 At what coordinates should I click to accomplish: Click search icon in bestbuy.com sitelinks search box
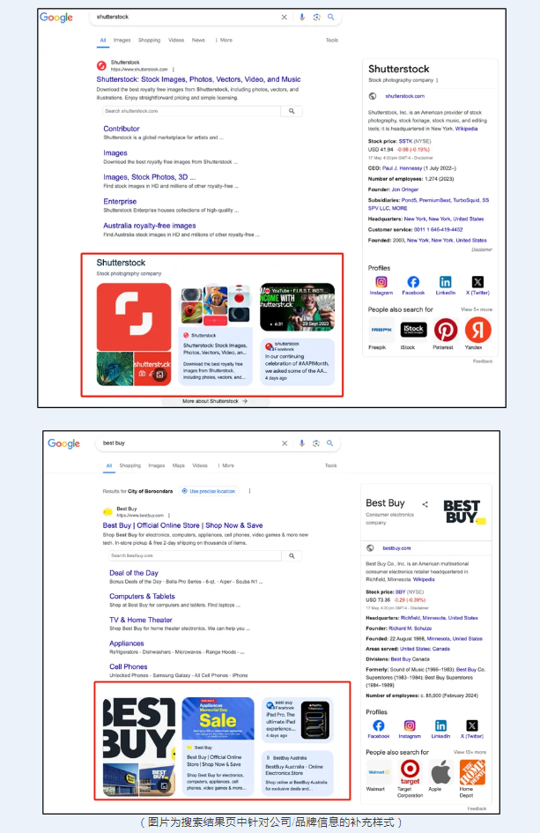[x=292, y=555]
